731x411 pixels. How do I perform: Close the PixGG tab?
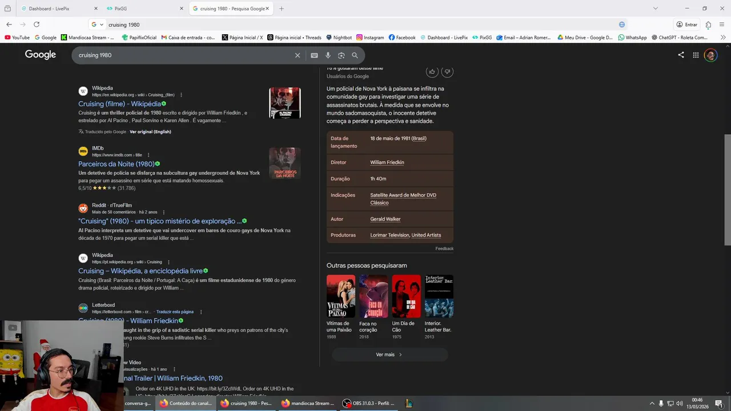[182, 9]
